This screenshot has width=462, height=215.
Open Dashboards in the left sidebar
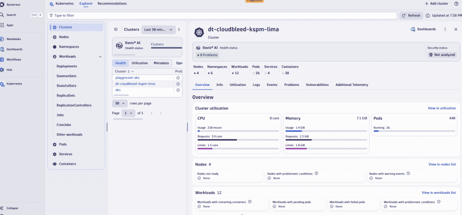[x=14, y=49]
